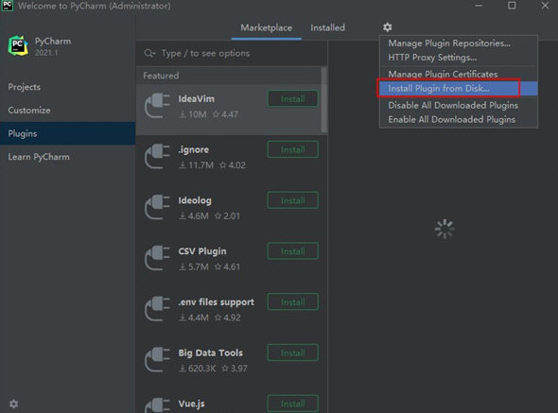Install the IdeaVim plugin

point(292,99)
